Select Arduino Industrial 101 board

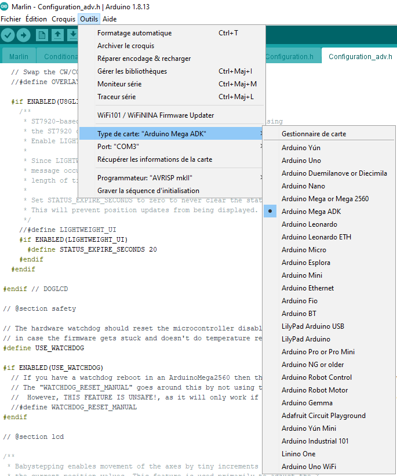(x=329, y=441)
